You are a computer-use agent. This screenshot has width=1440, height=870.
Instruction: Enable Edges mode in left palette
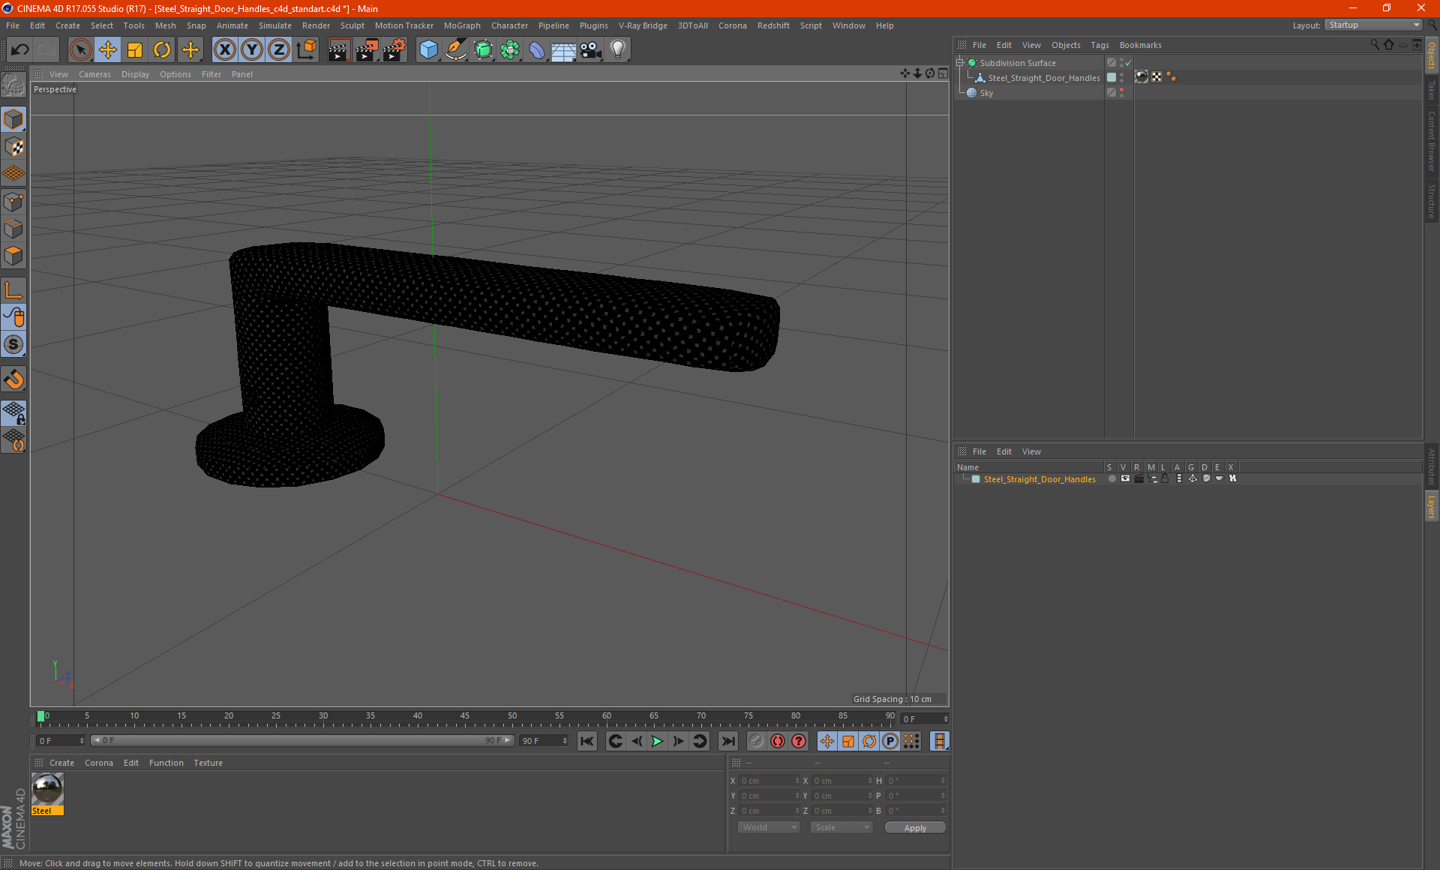(13, 229)
